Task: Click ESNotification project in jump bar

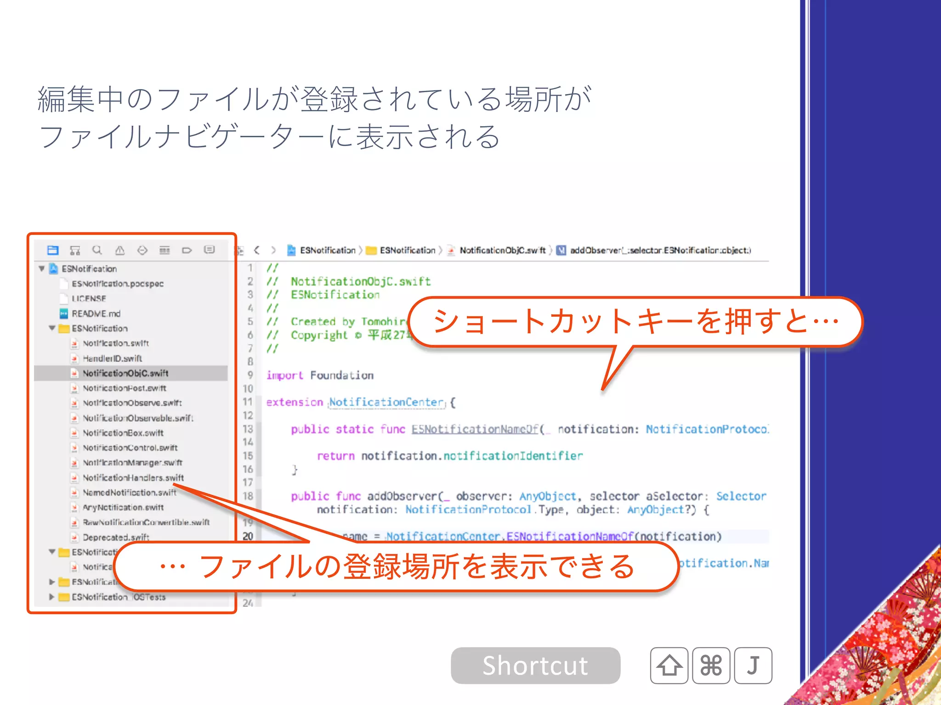Action: 322,250
